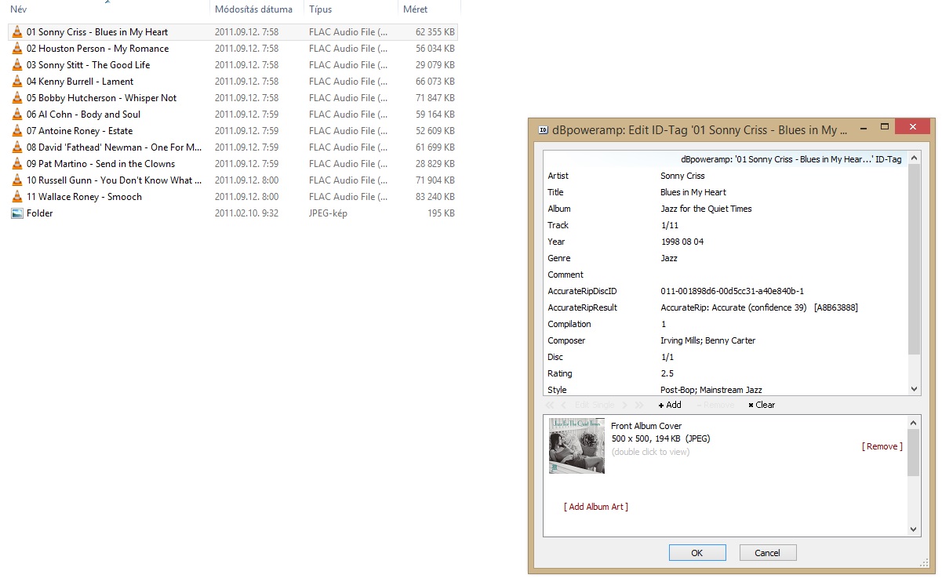
Task: Select file 09 Pat Martino - Send in the Clowns
Action: coord(100,164)
